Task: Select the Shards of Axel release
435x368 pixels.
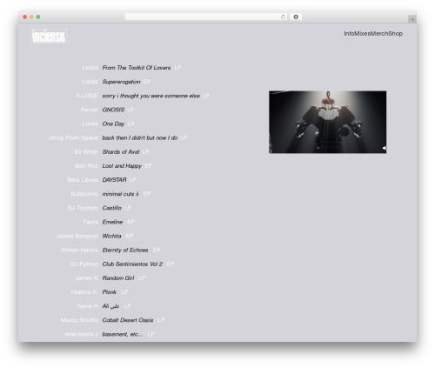Action: pyautogui.click(x=121, y=152)
